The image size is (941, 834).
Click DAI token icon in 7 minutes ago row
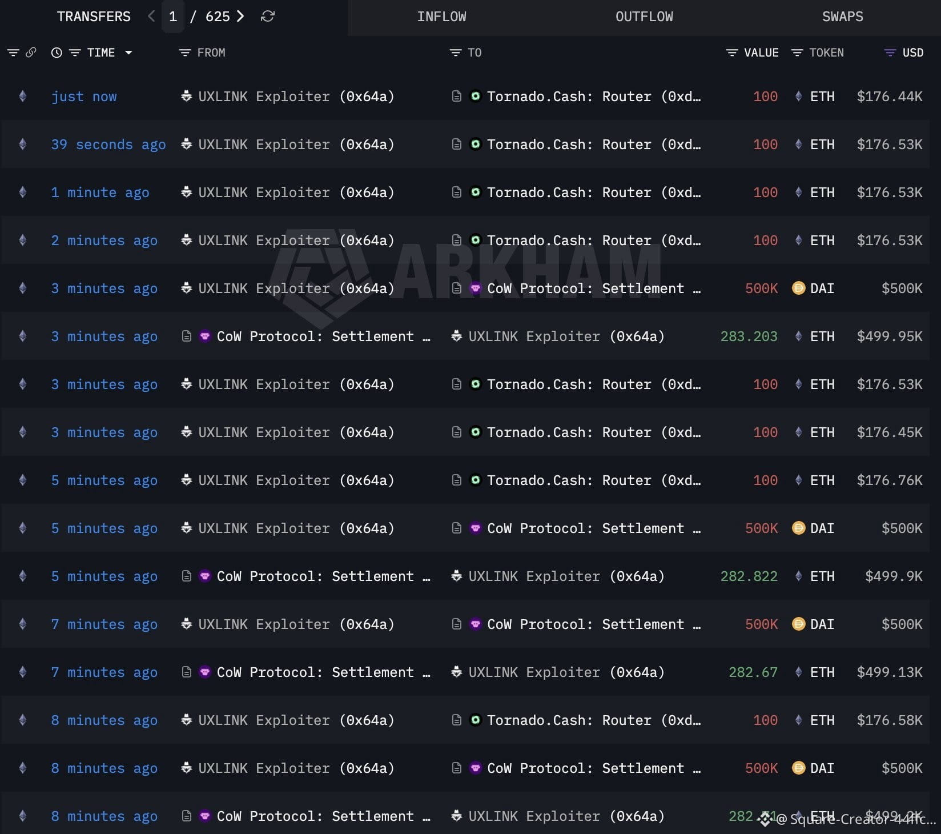pyautogui.click(x=798, y=624)
